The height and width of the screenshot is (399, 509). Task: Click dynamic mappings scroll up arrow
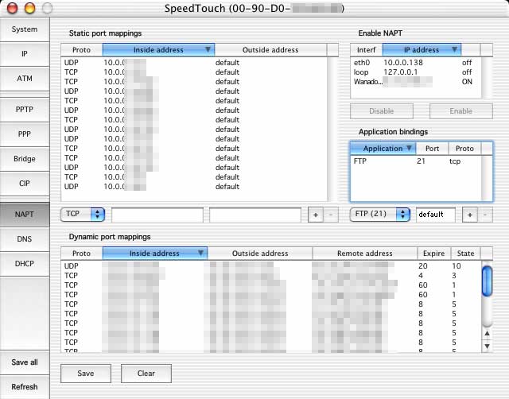[x=487, y=334]
